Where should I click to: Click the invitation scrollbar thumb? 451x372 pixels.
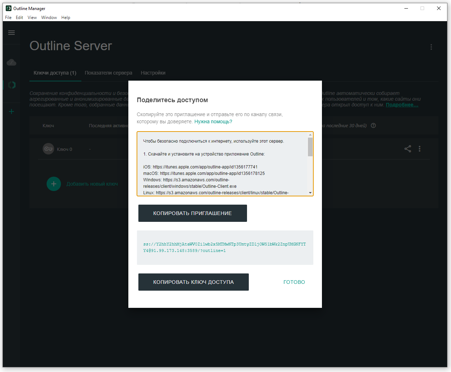(x=310, y=147)
